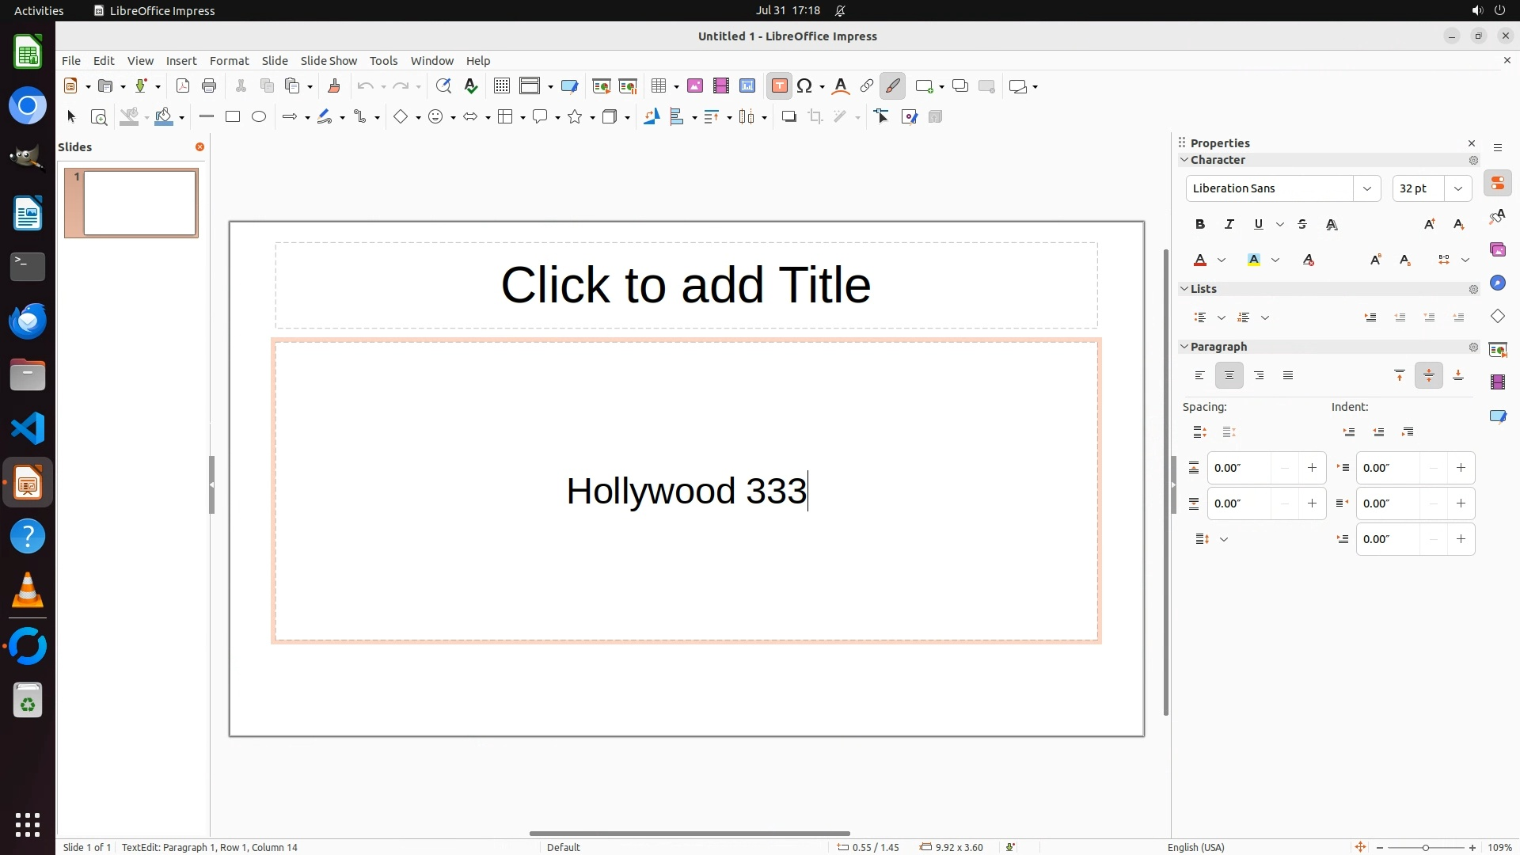Click the zoom slider in status bar
Screen dimensions: 1520x855
(1426, 847)
